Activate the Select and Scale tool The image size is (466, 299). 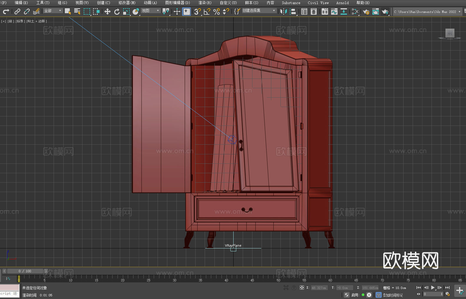point(126,11)
